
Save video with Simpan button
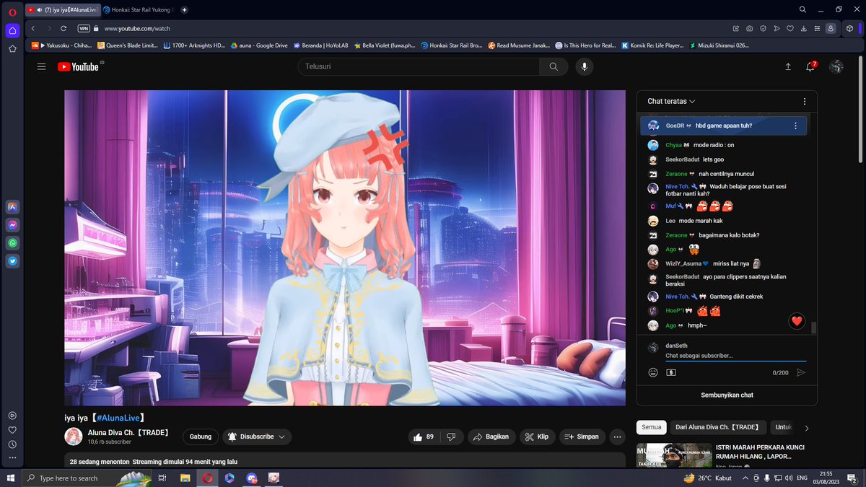(582, 436)
